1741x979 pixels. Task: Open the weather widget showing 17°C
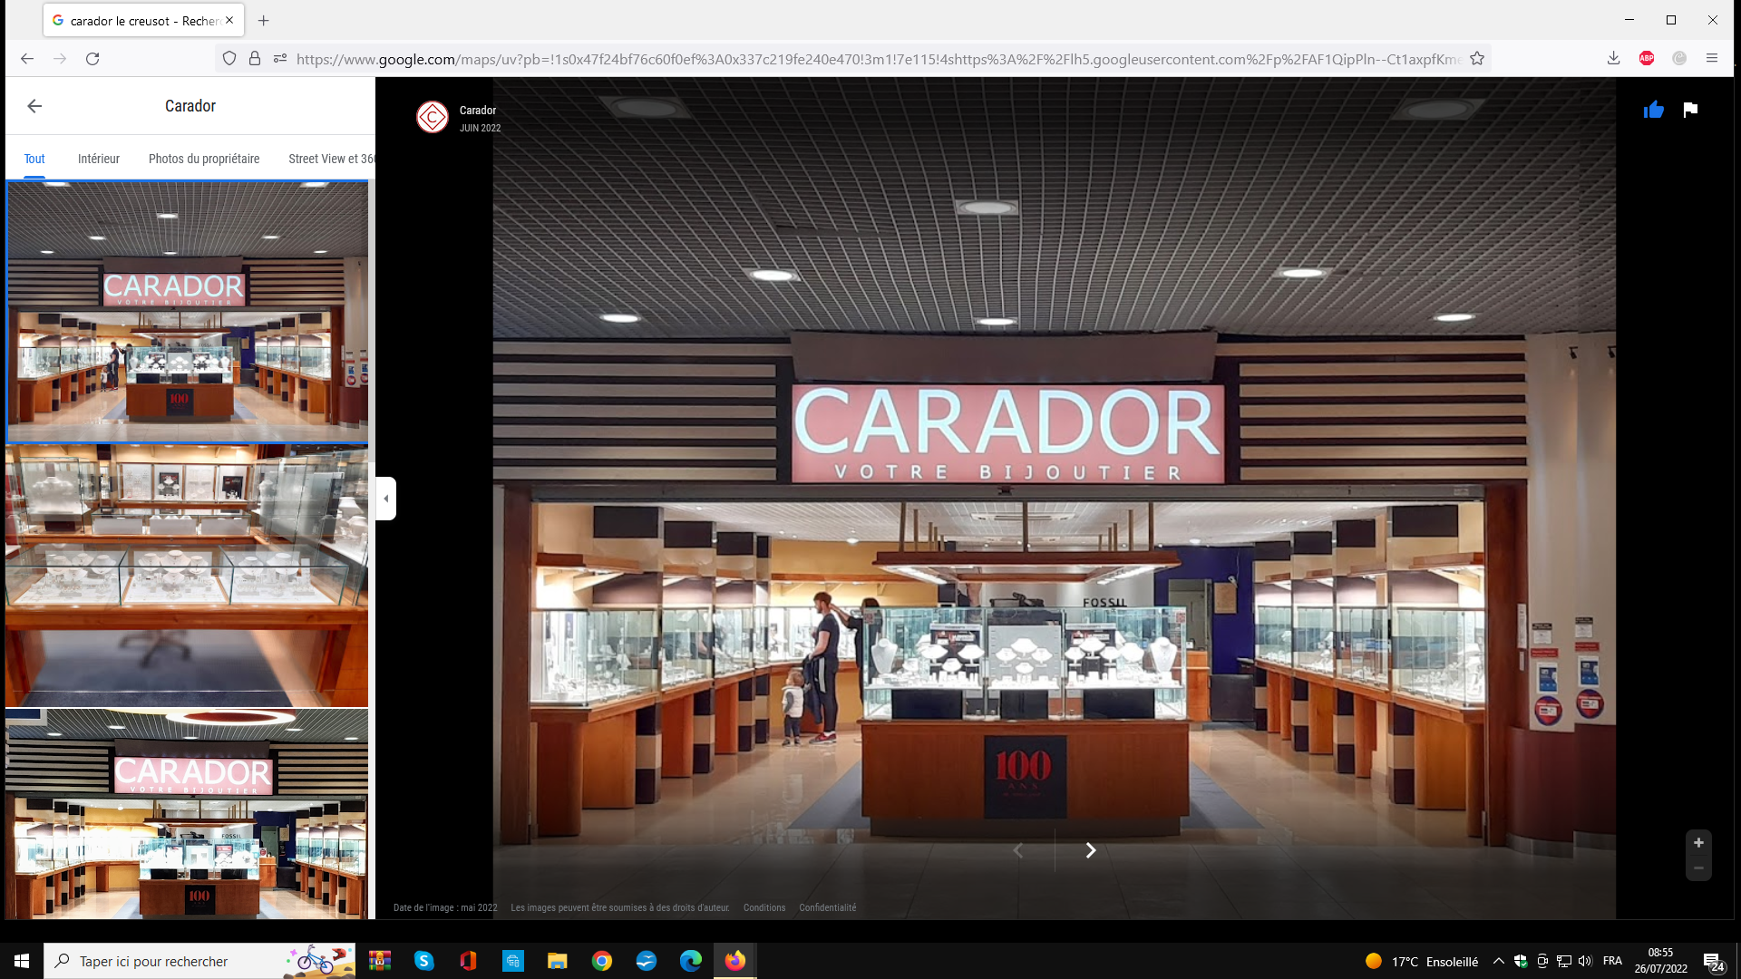[x=1422, y=961]
